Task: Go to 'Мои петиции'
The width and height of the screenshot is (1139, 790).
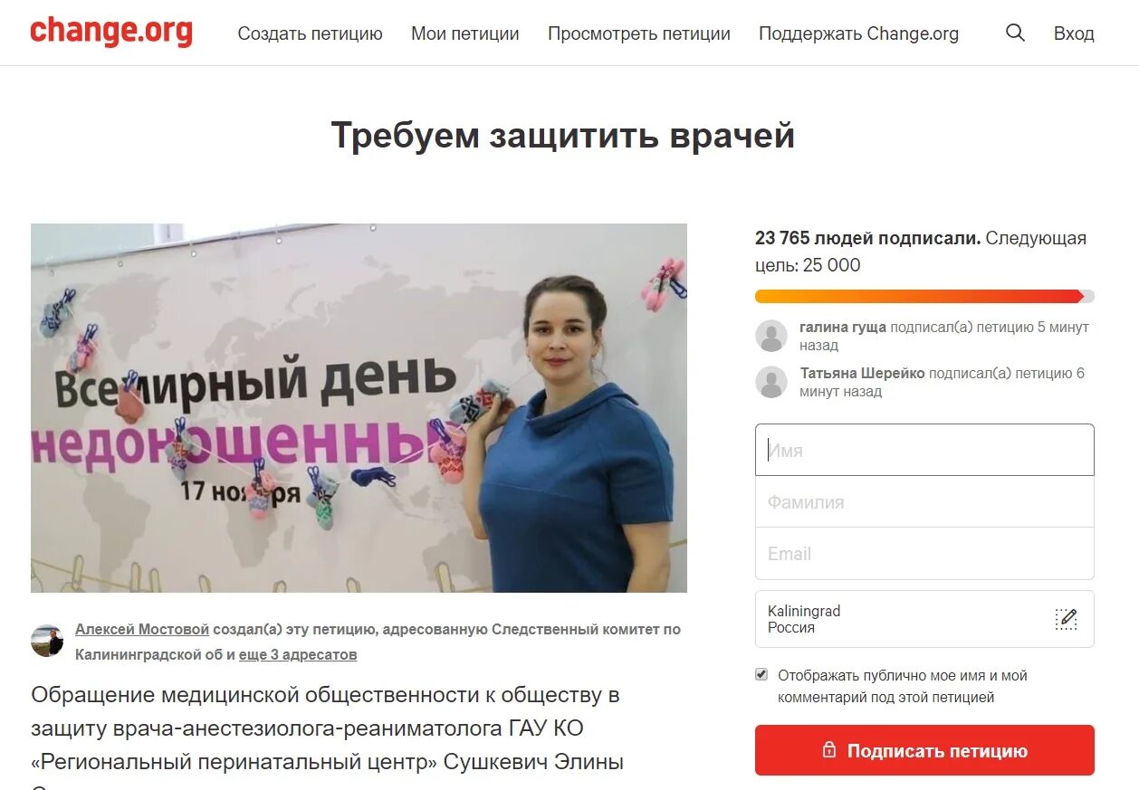Action: [465, 33]
